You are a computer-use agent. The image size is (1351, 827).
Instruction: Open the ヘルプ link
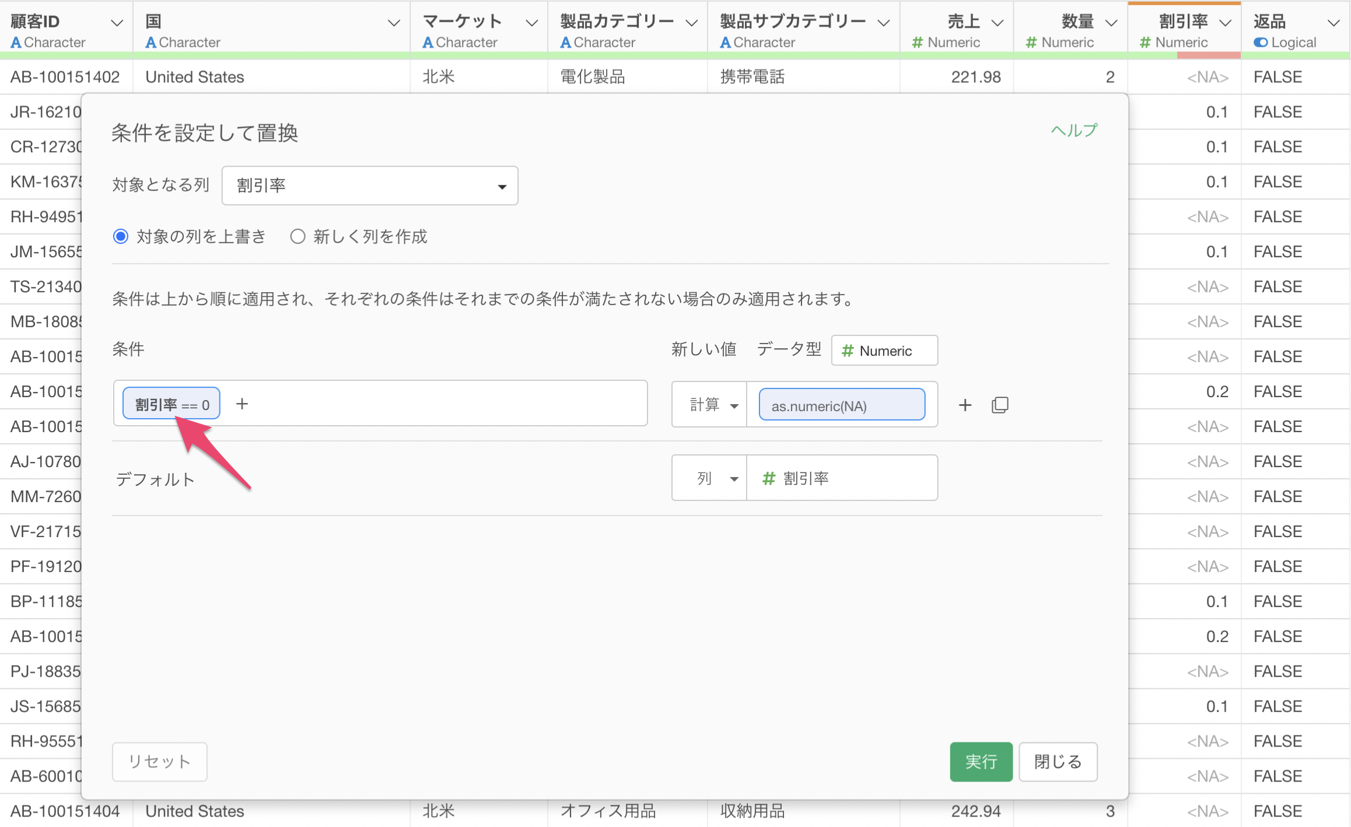coord(1073,130)
